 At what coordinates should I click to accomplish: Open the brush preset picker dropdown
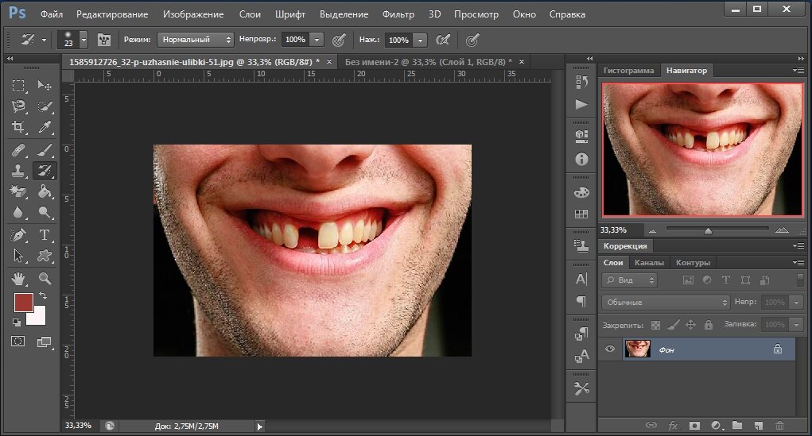click(84, 40)
